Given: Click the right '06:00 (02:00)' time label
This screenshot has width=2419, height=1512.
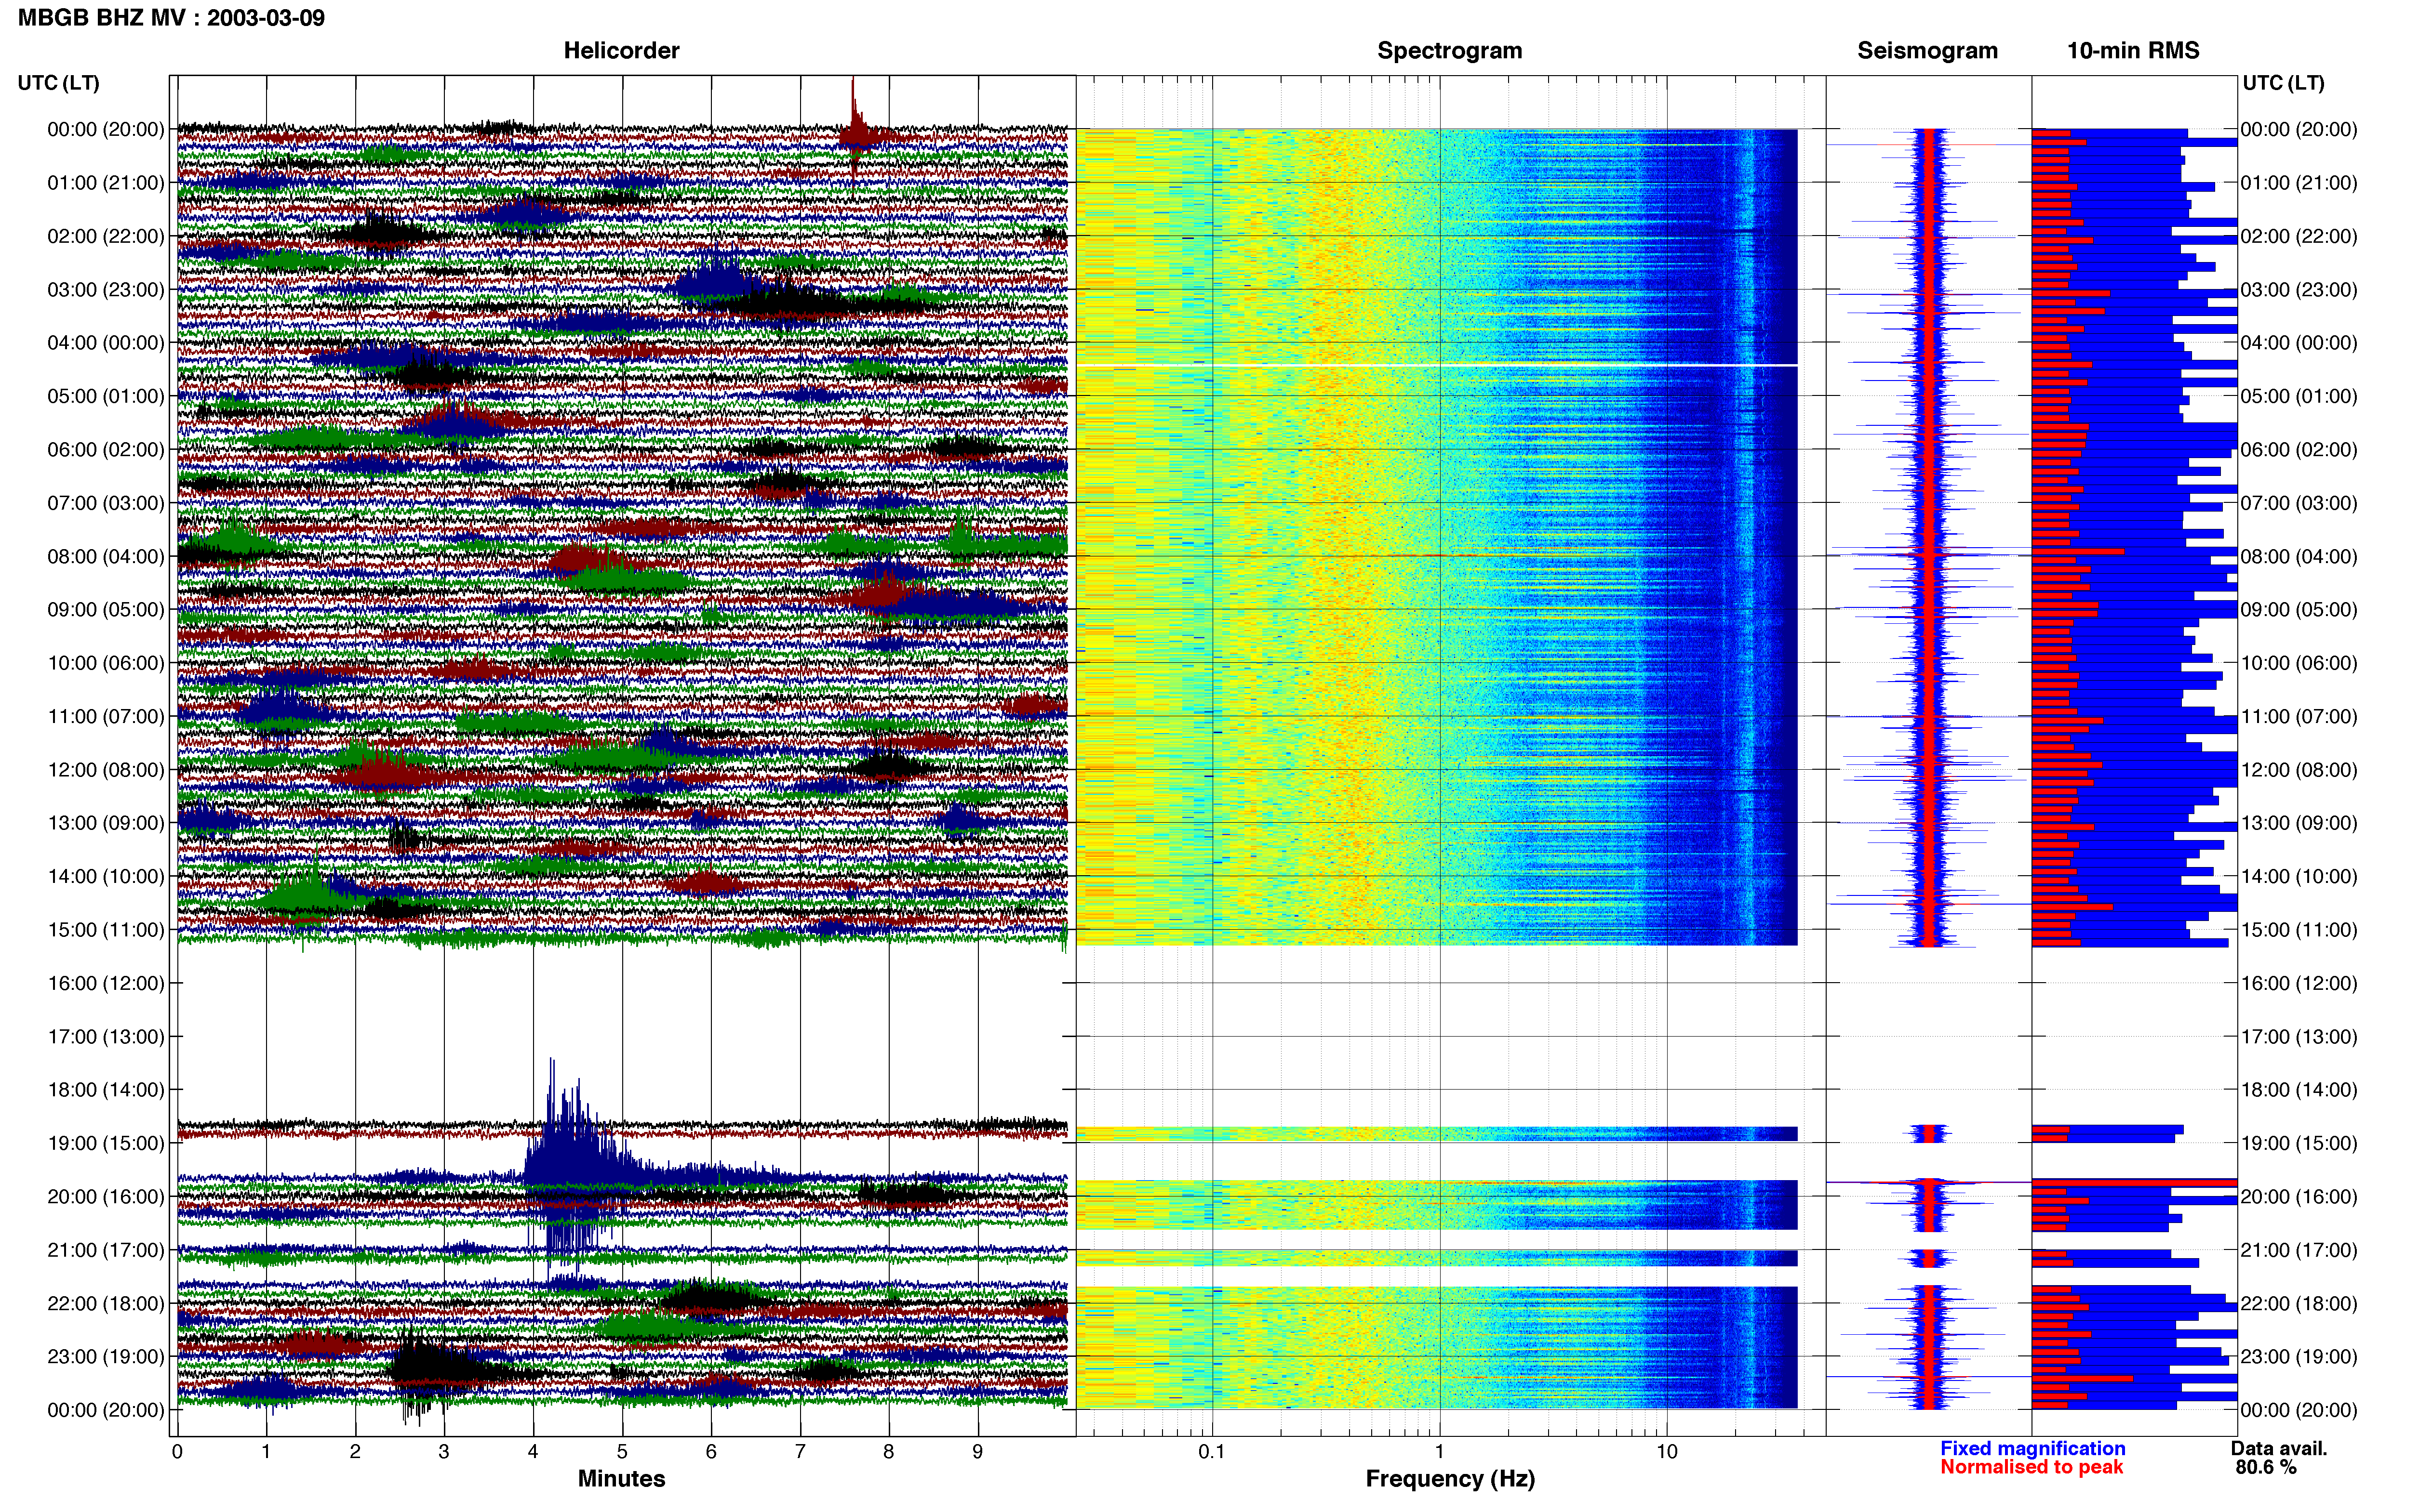Looking at the screenshot, I should 2299,450.
